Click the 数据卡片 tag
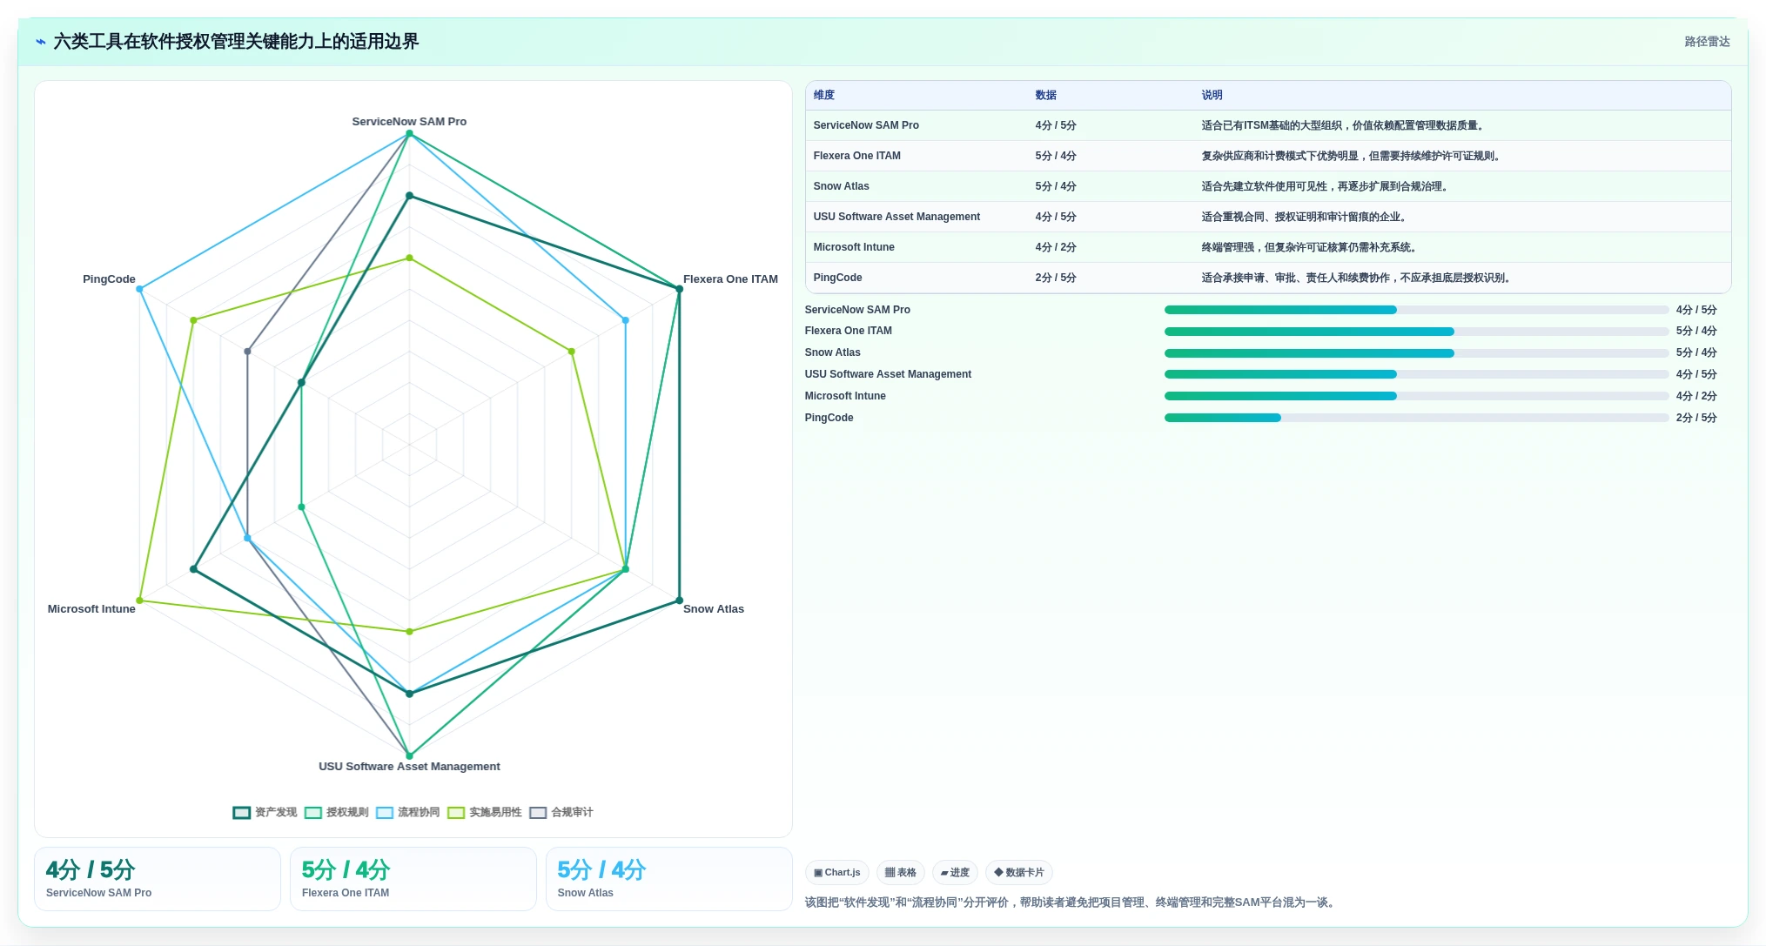1766x946 pixels. pyautogui.click(x=1019, y=873)
